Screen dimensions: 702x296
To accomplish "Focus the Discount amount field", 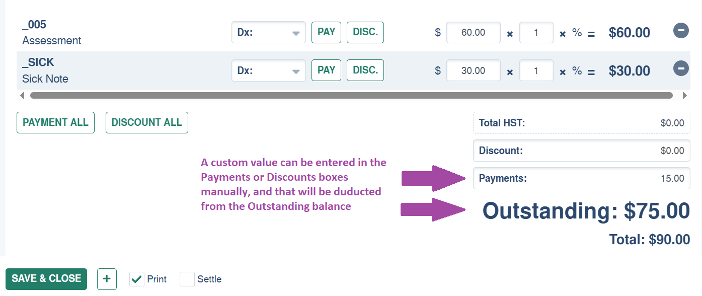I will [x=581, y=151].
